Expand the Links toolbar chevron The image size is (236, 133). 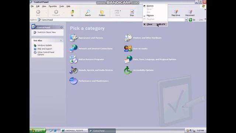[x=205, y=19]
